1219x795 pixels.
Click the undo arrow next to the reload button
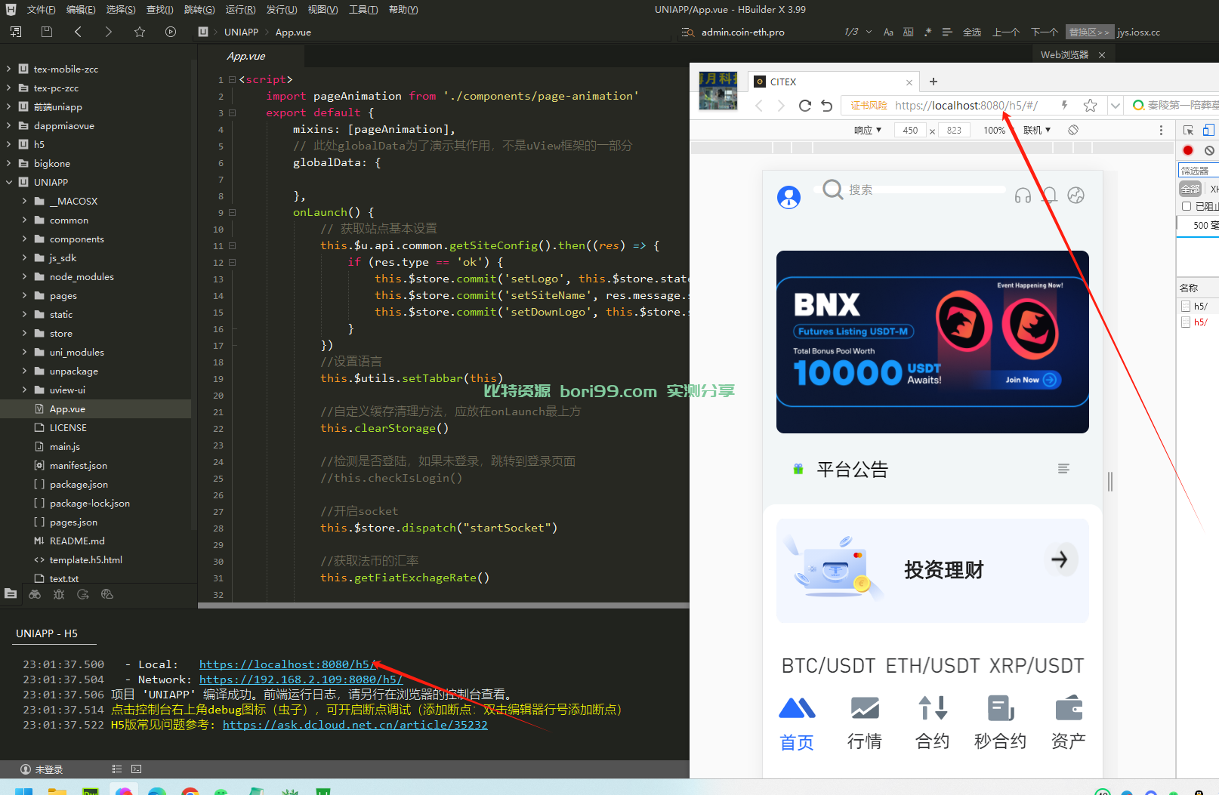click(827, 106)
